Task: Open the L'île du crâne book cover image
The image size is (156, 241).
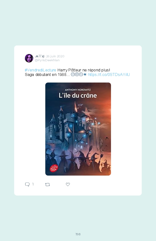Action: coord(78,129)
